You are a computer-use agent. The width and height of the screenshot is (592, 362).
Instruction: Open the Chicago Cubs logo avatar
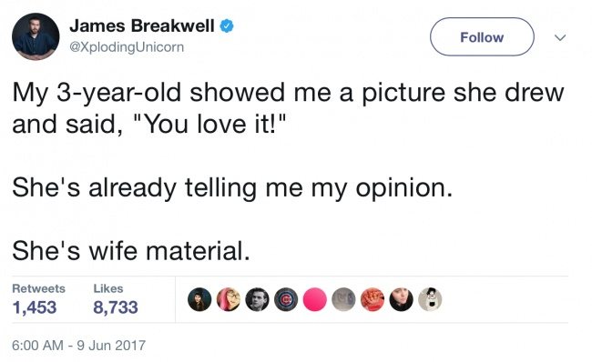click(286, 299)
